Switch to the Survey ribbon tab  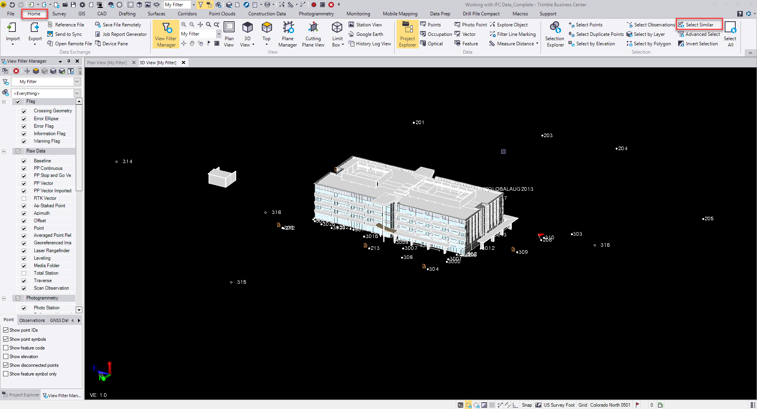59,14
